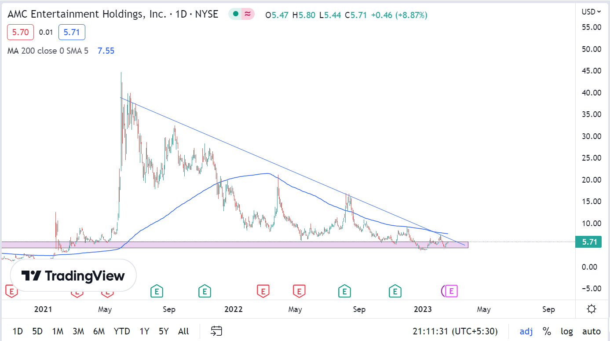Select the purple support zone rectangle
Image resolution: width=610 pixels, height=341 pixels.
pyautogui.click(x=235, y=245)
